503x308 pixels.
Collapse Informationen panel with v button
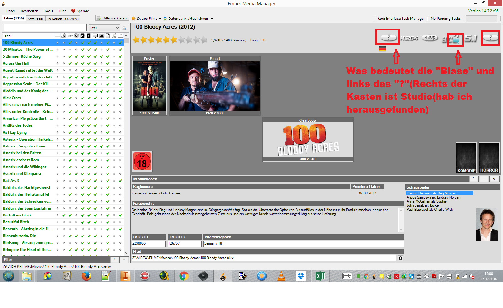tap(494, 179)
